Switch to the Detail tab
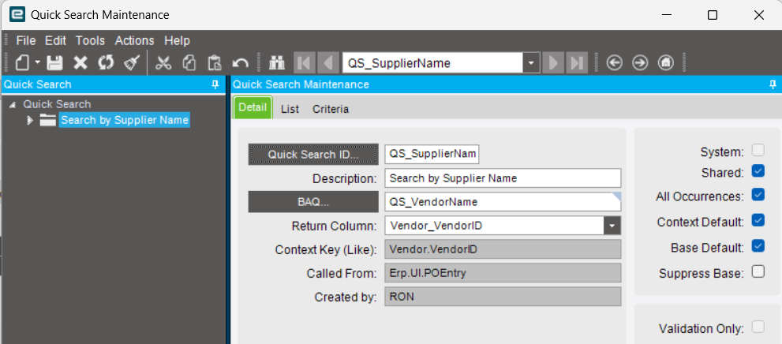Screen dimensions: 782x344 tap(253, 107)
